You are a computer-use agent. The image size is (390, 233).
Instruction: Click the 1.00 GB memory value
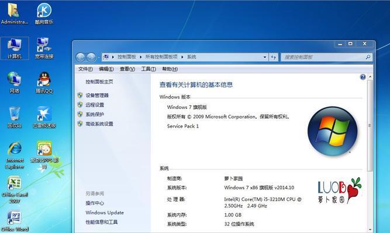(233, 215)
